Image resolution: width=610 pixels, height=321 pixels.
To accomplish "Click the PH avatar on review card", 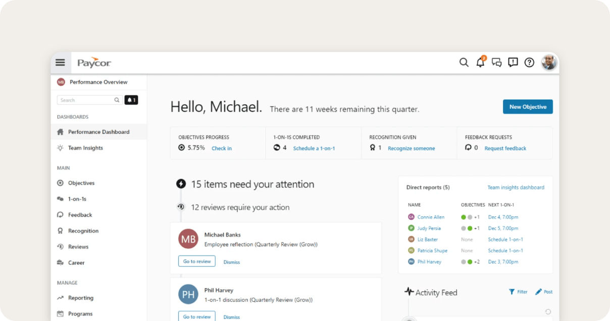I will coord(188,294).
